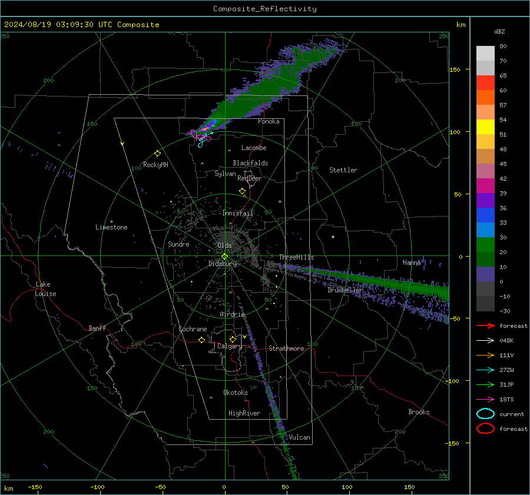530x495 pixels.
Task: Click the Olds town label
Action: (x=224, y=245)
